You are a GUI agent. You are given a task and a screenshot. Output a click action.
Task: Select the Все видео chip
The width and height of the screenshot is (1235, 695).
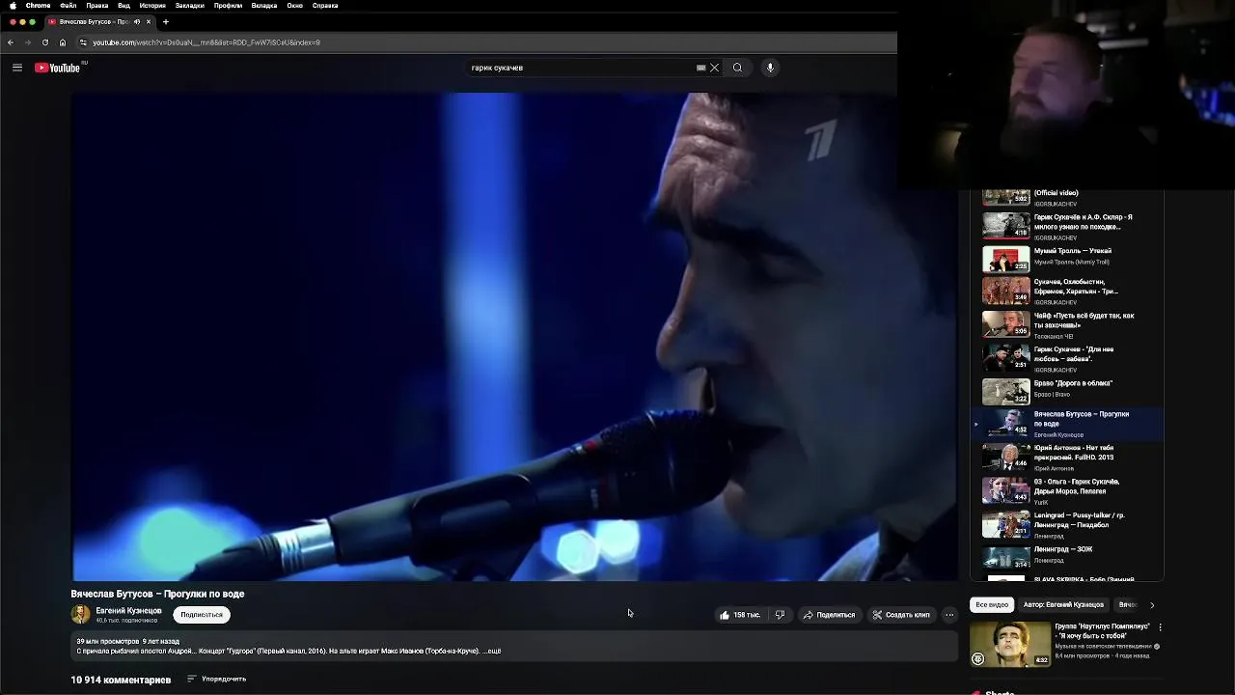coord(992,604)
